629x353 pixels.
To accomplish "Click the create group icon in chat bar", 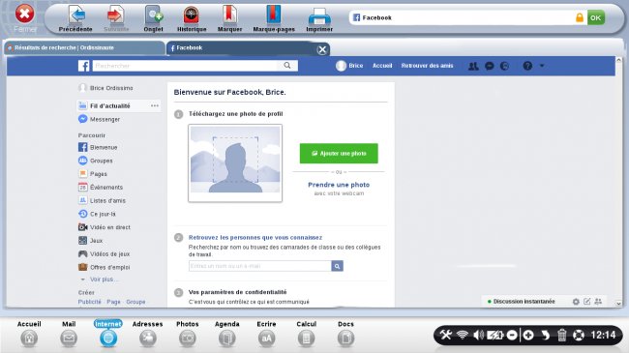I will coord(598,301).
